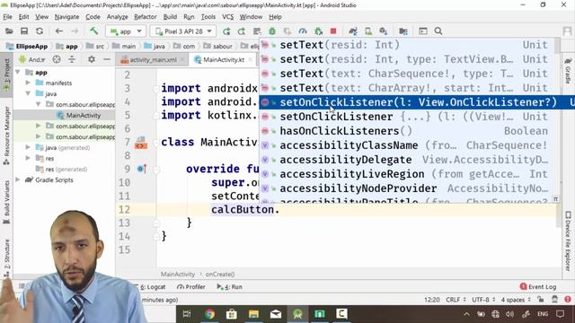Stop the app with red square
The image size is (575, 323).
[x=333, y=31]
